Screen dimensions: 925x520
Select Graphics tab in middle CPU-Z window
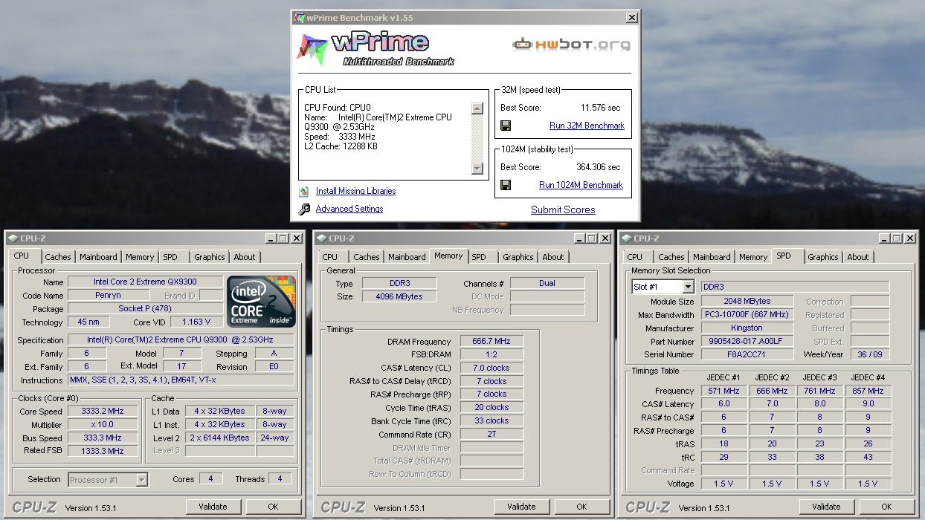coord(518,257)
